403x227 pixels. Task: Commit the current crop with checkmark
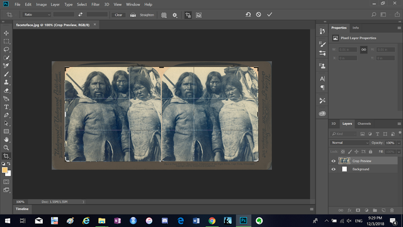(270, 15)
